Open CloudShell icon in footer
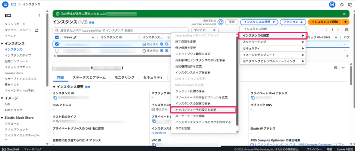This screenshot has width=355, height=151. [x=4, y=149]
